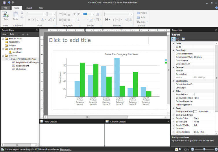
Task: Open Property Pages icon in Properties pane
Action: pos(183,39)
